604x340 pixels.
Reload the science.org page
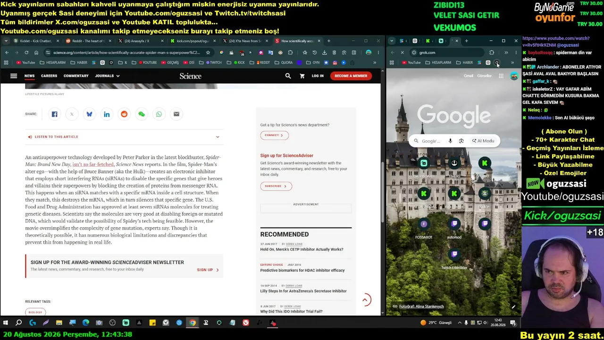tap(26, 52)
